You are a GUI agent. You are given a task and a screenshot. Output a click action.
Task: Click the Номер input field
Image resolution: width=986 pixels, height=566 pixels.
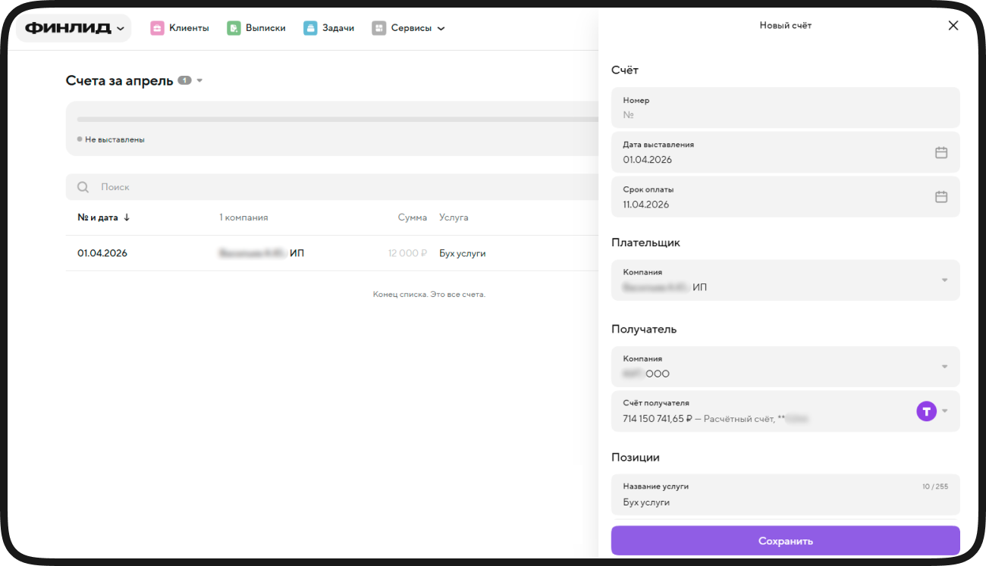point(786,108)
